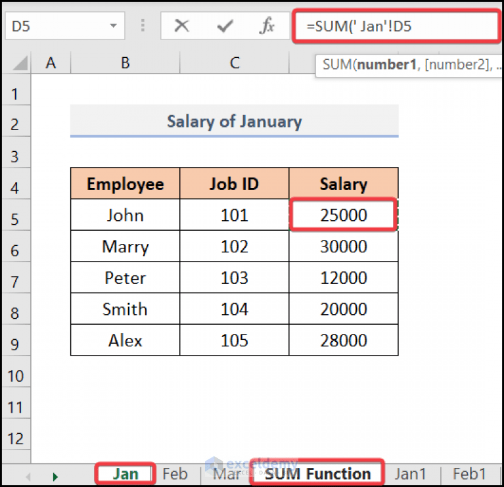Click the [number2] argument in the tooltip

(x=457, y=64)
